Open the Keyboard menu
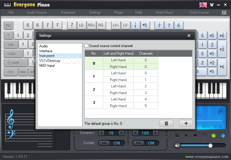Screen dimensions: 231x160 (68, 12)
